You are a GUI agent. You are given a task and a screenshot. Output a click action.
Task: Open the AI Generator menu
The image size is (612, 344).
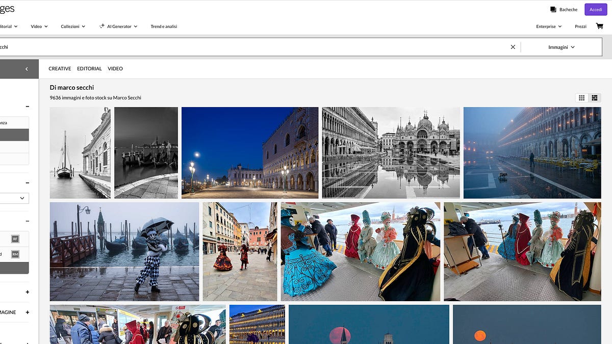(x=118, y=27)
